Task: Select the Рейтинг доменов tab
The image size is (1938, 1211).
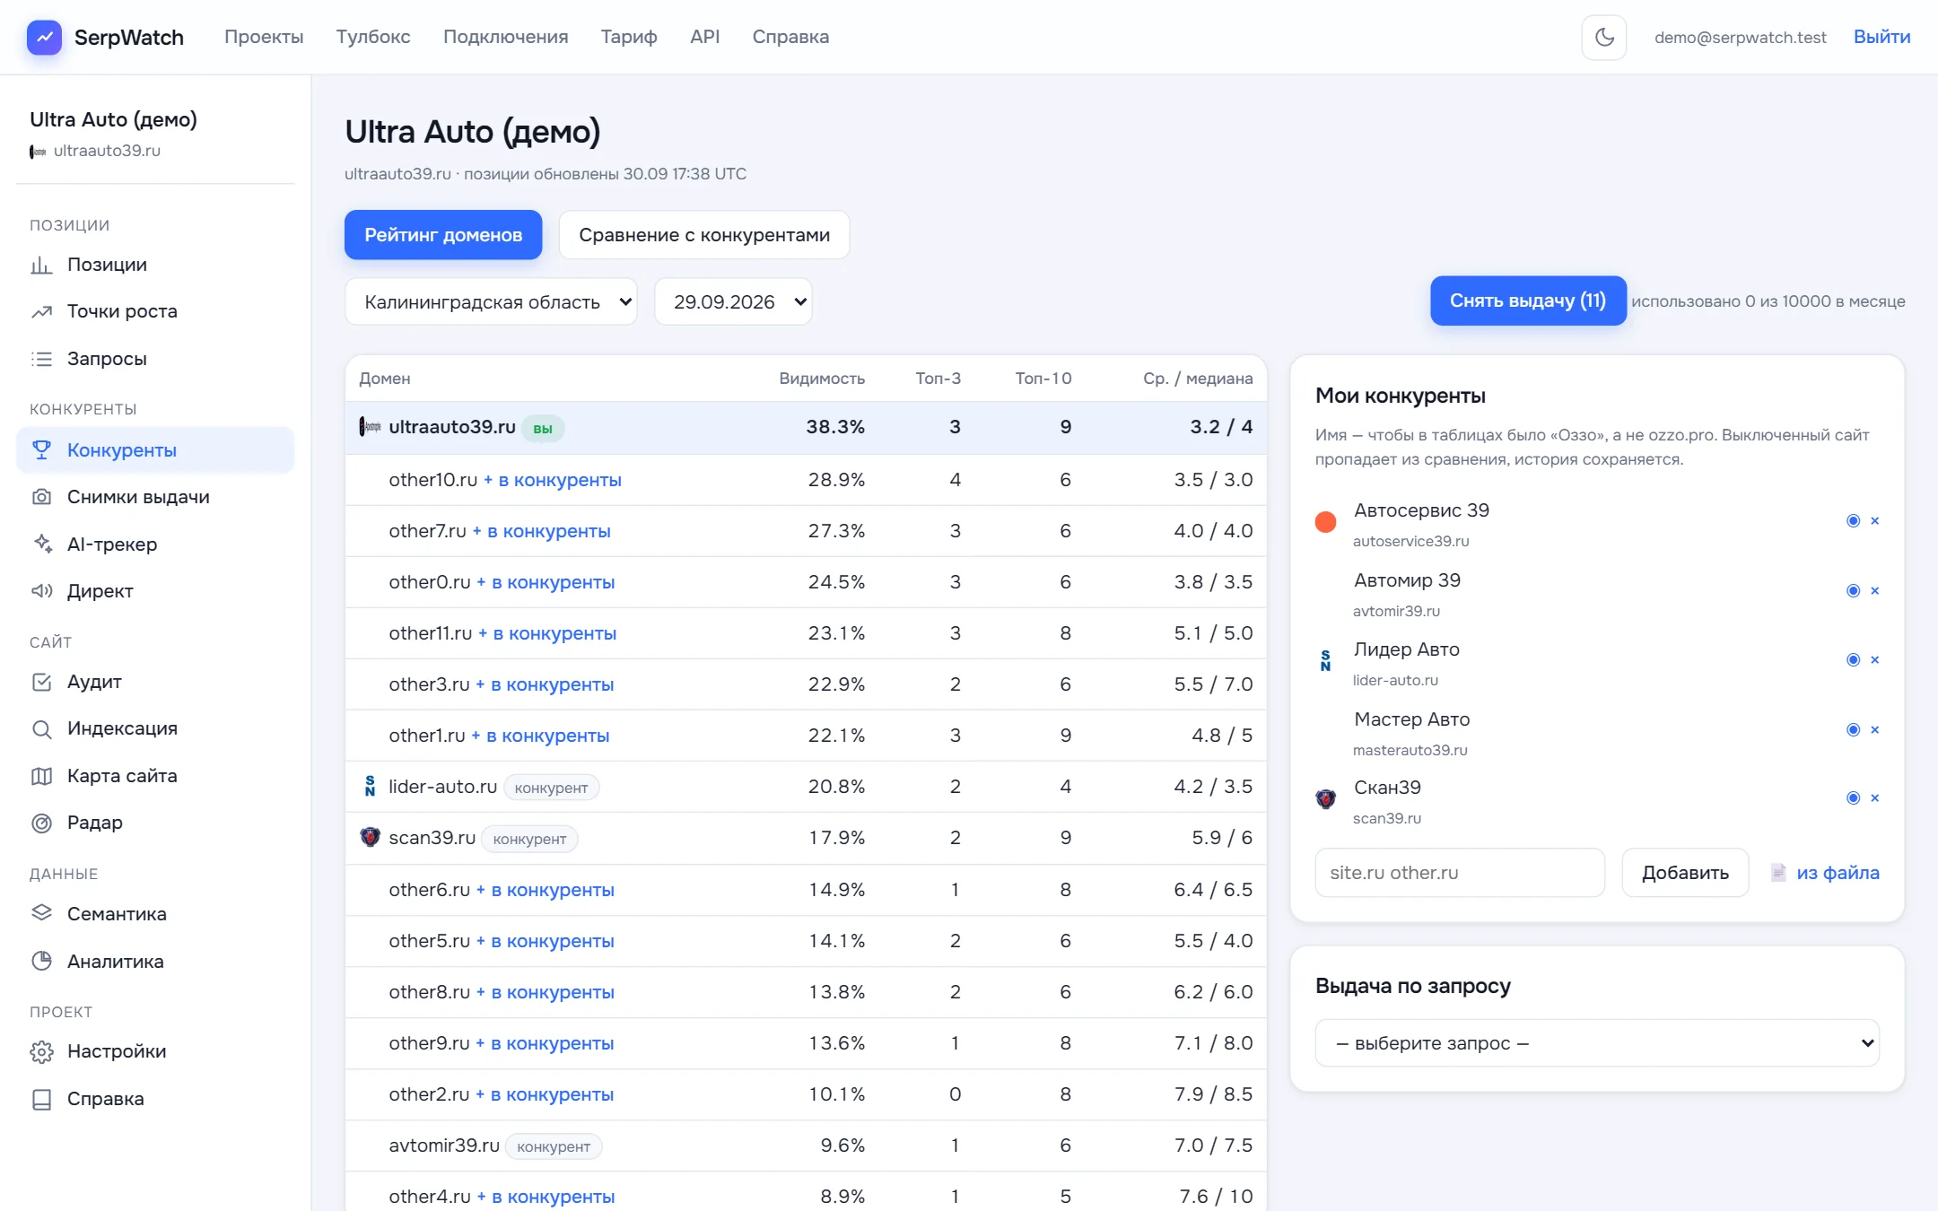Action: click(443, 235)
